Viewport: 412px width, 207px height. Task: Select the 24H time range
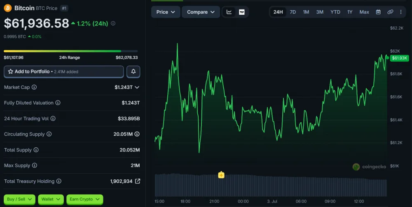[x=278, y=12]
